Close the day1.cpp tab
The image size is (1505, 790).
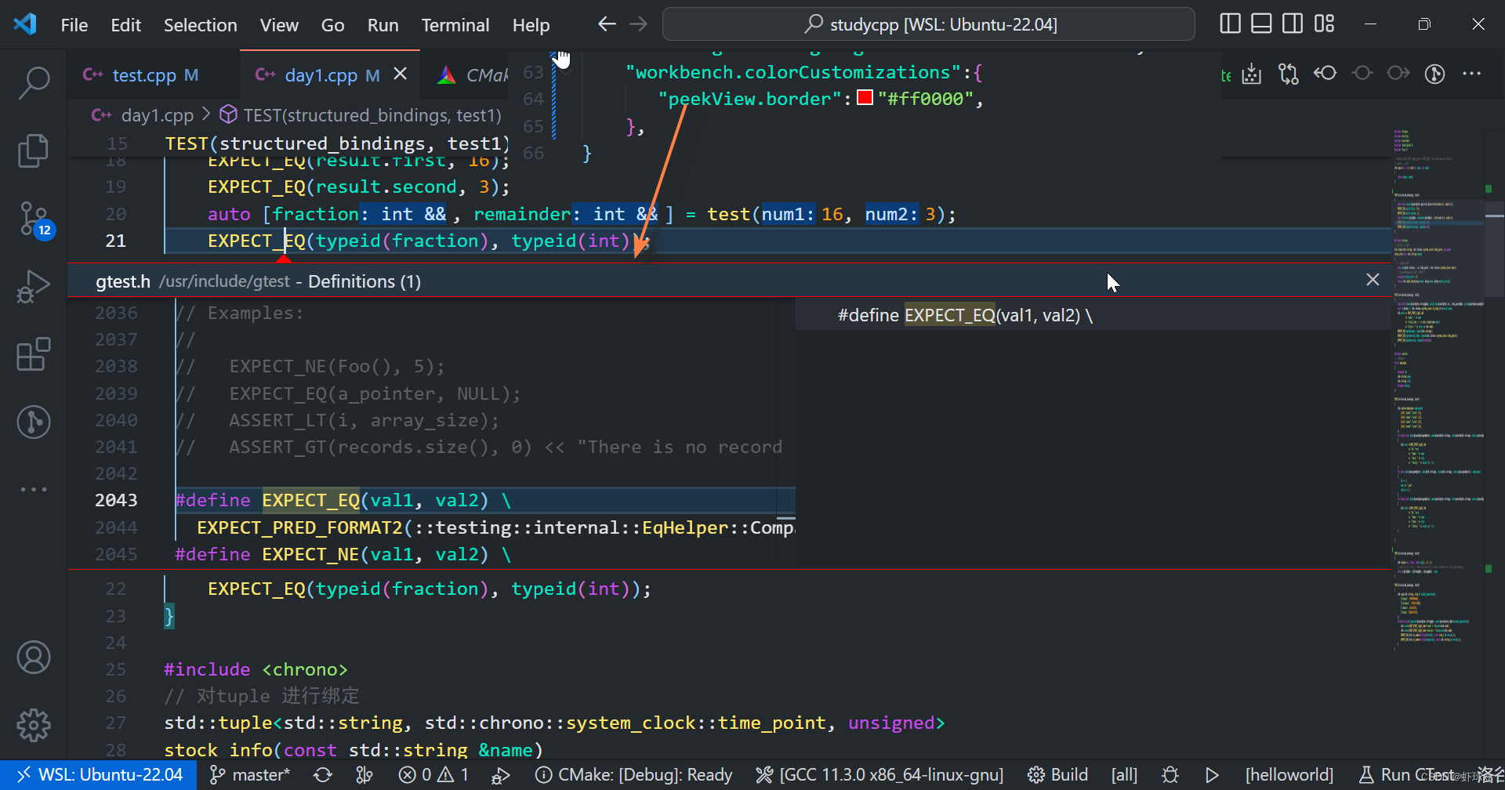[x=401, y=74]
